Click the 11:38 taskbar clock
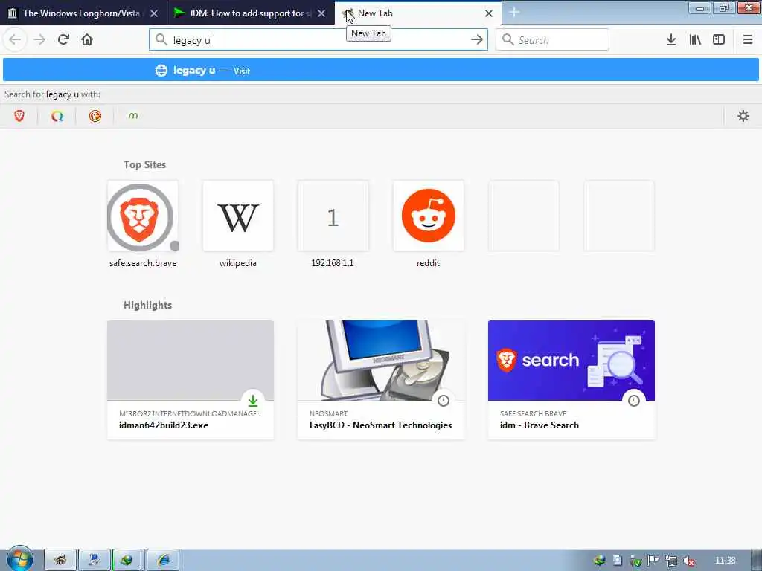762x571 pixels. click(725, 561)
